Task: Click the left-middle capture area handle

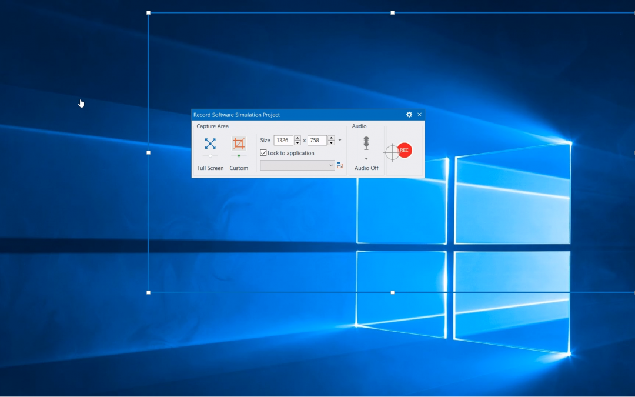Action: click(x=149, y=153)
